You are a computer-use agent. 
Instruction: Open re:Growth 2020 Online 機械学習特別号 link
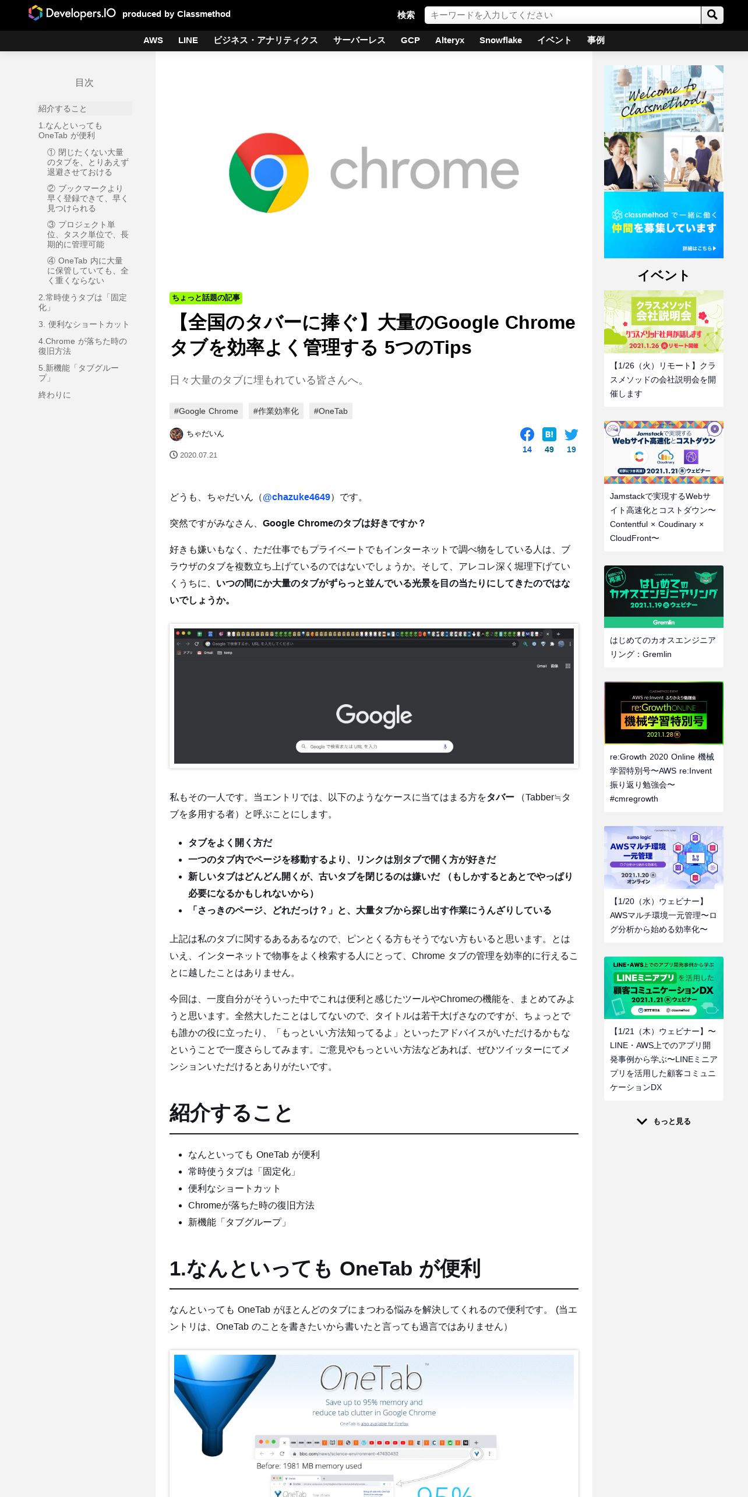tap(663, 778)
